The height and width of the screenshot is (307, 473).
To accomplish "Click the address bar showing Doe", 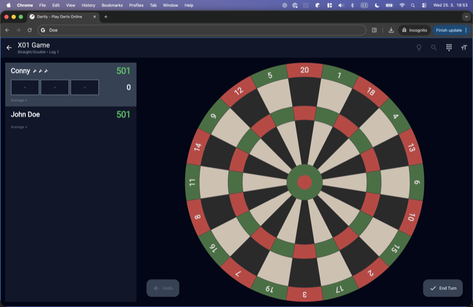I will coord(202,30).
